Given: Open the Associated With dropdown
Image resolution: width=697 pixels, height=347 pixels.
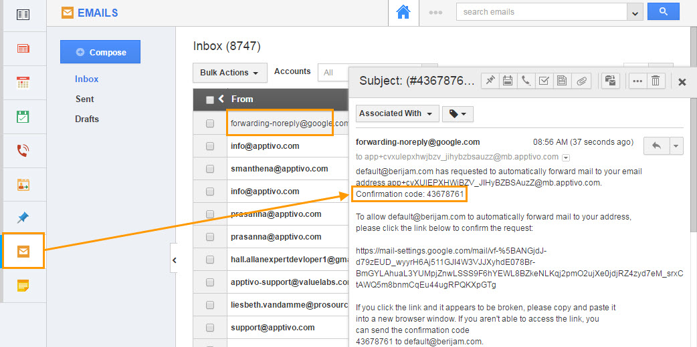Looking at the screenshot, I should point(397,113).
